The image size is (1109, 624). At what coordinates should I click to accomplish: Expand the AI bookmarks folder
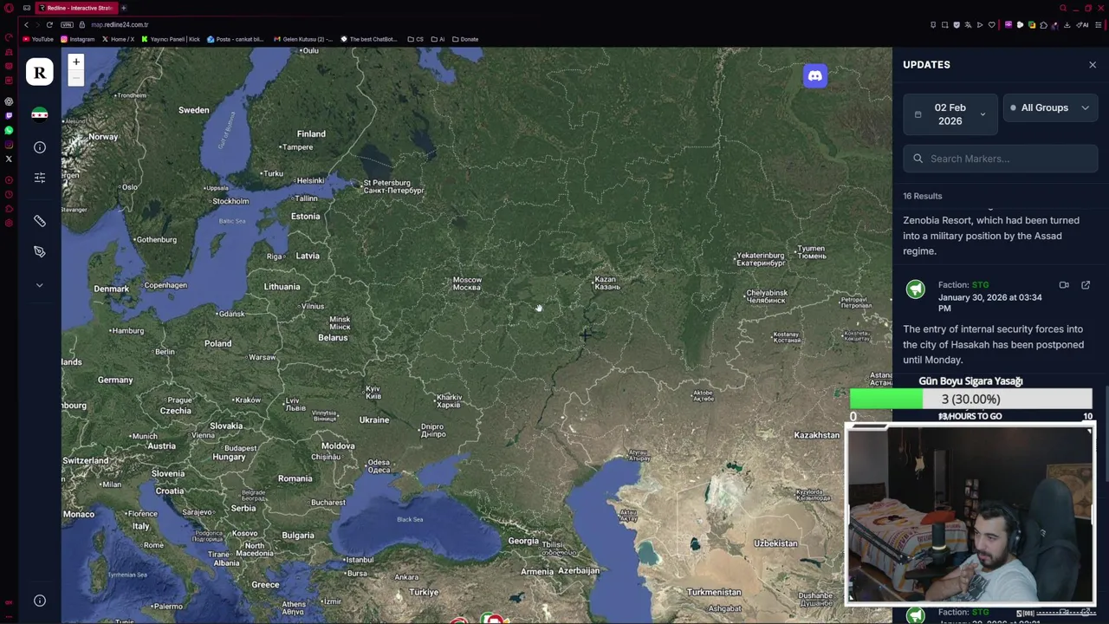(x=438, y=39)
